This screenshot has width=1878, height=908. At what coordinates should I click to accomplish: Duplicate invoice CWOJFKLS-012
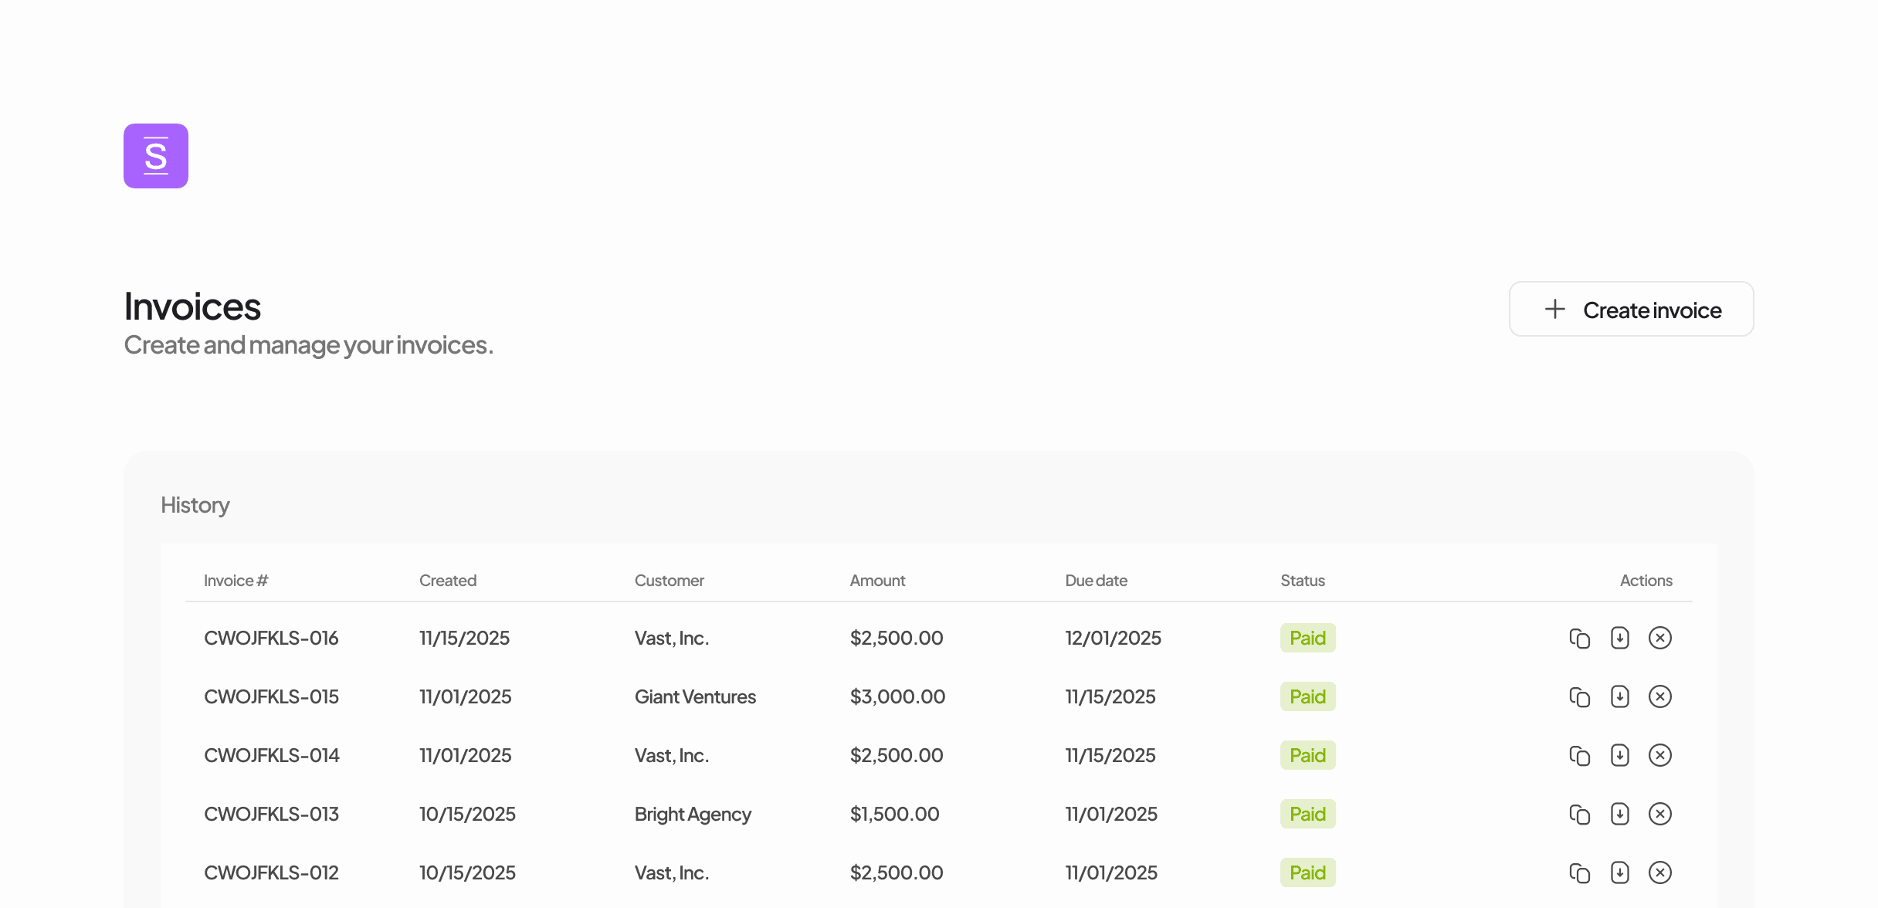click(1579, 873)
